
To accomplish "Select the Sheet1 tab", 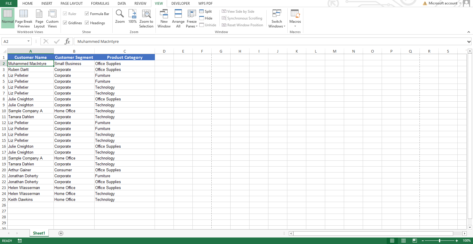I will [39, 233].
